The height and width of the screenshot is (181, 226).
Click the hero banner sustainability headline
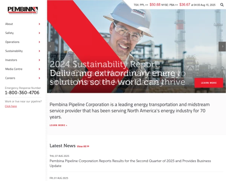click(118, 73)
